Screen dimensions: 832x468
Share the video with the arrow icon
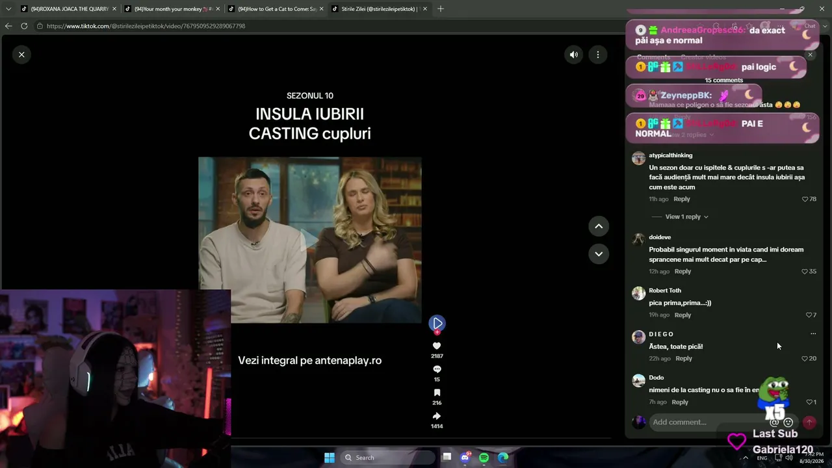(437, 416)
